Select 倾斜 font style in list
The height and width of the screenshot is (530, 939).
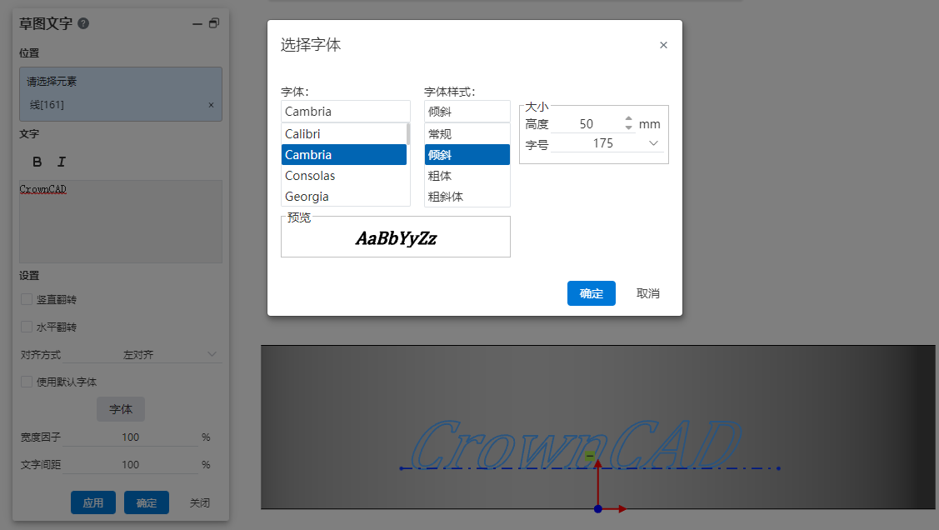pyautogui.click(x=467, y=154)
